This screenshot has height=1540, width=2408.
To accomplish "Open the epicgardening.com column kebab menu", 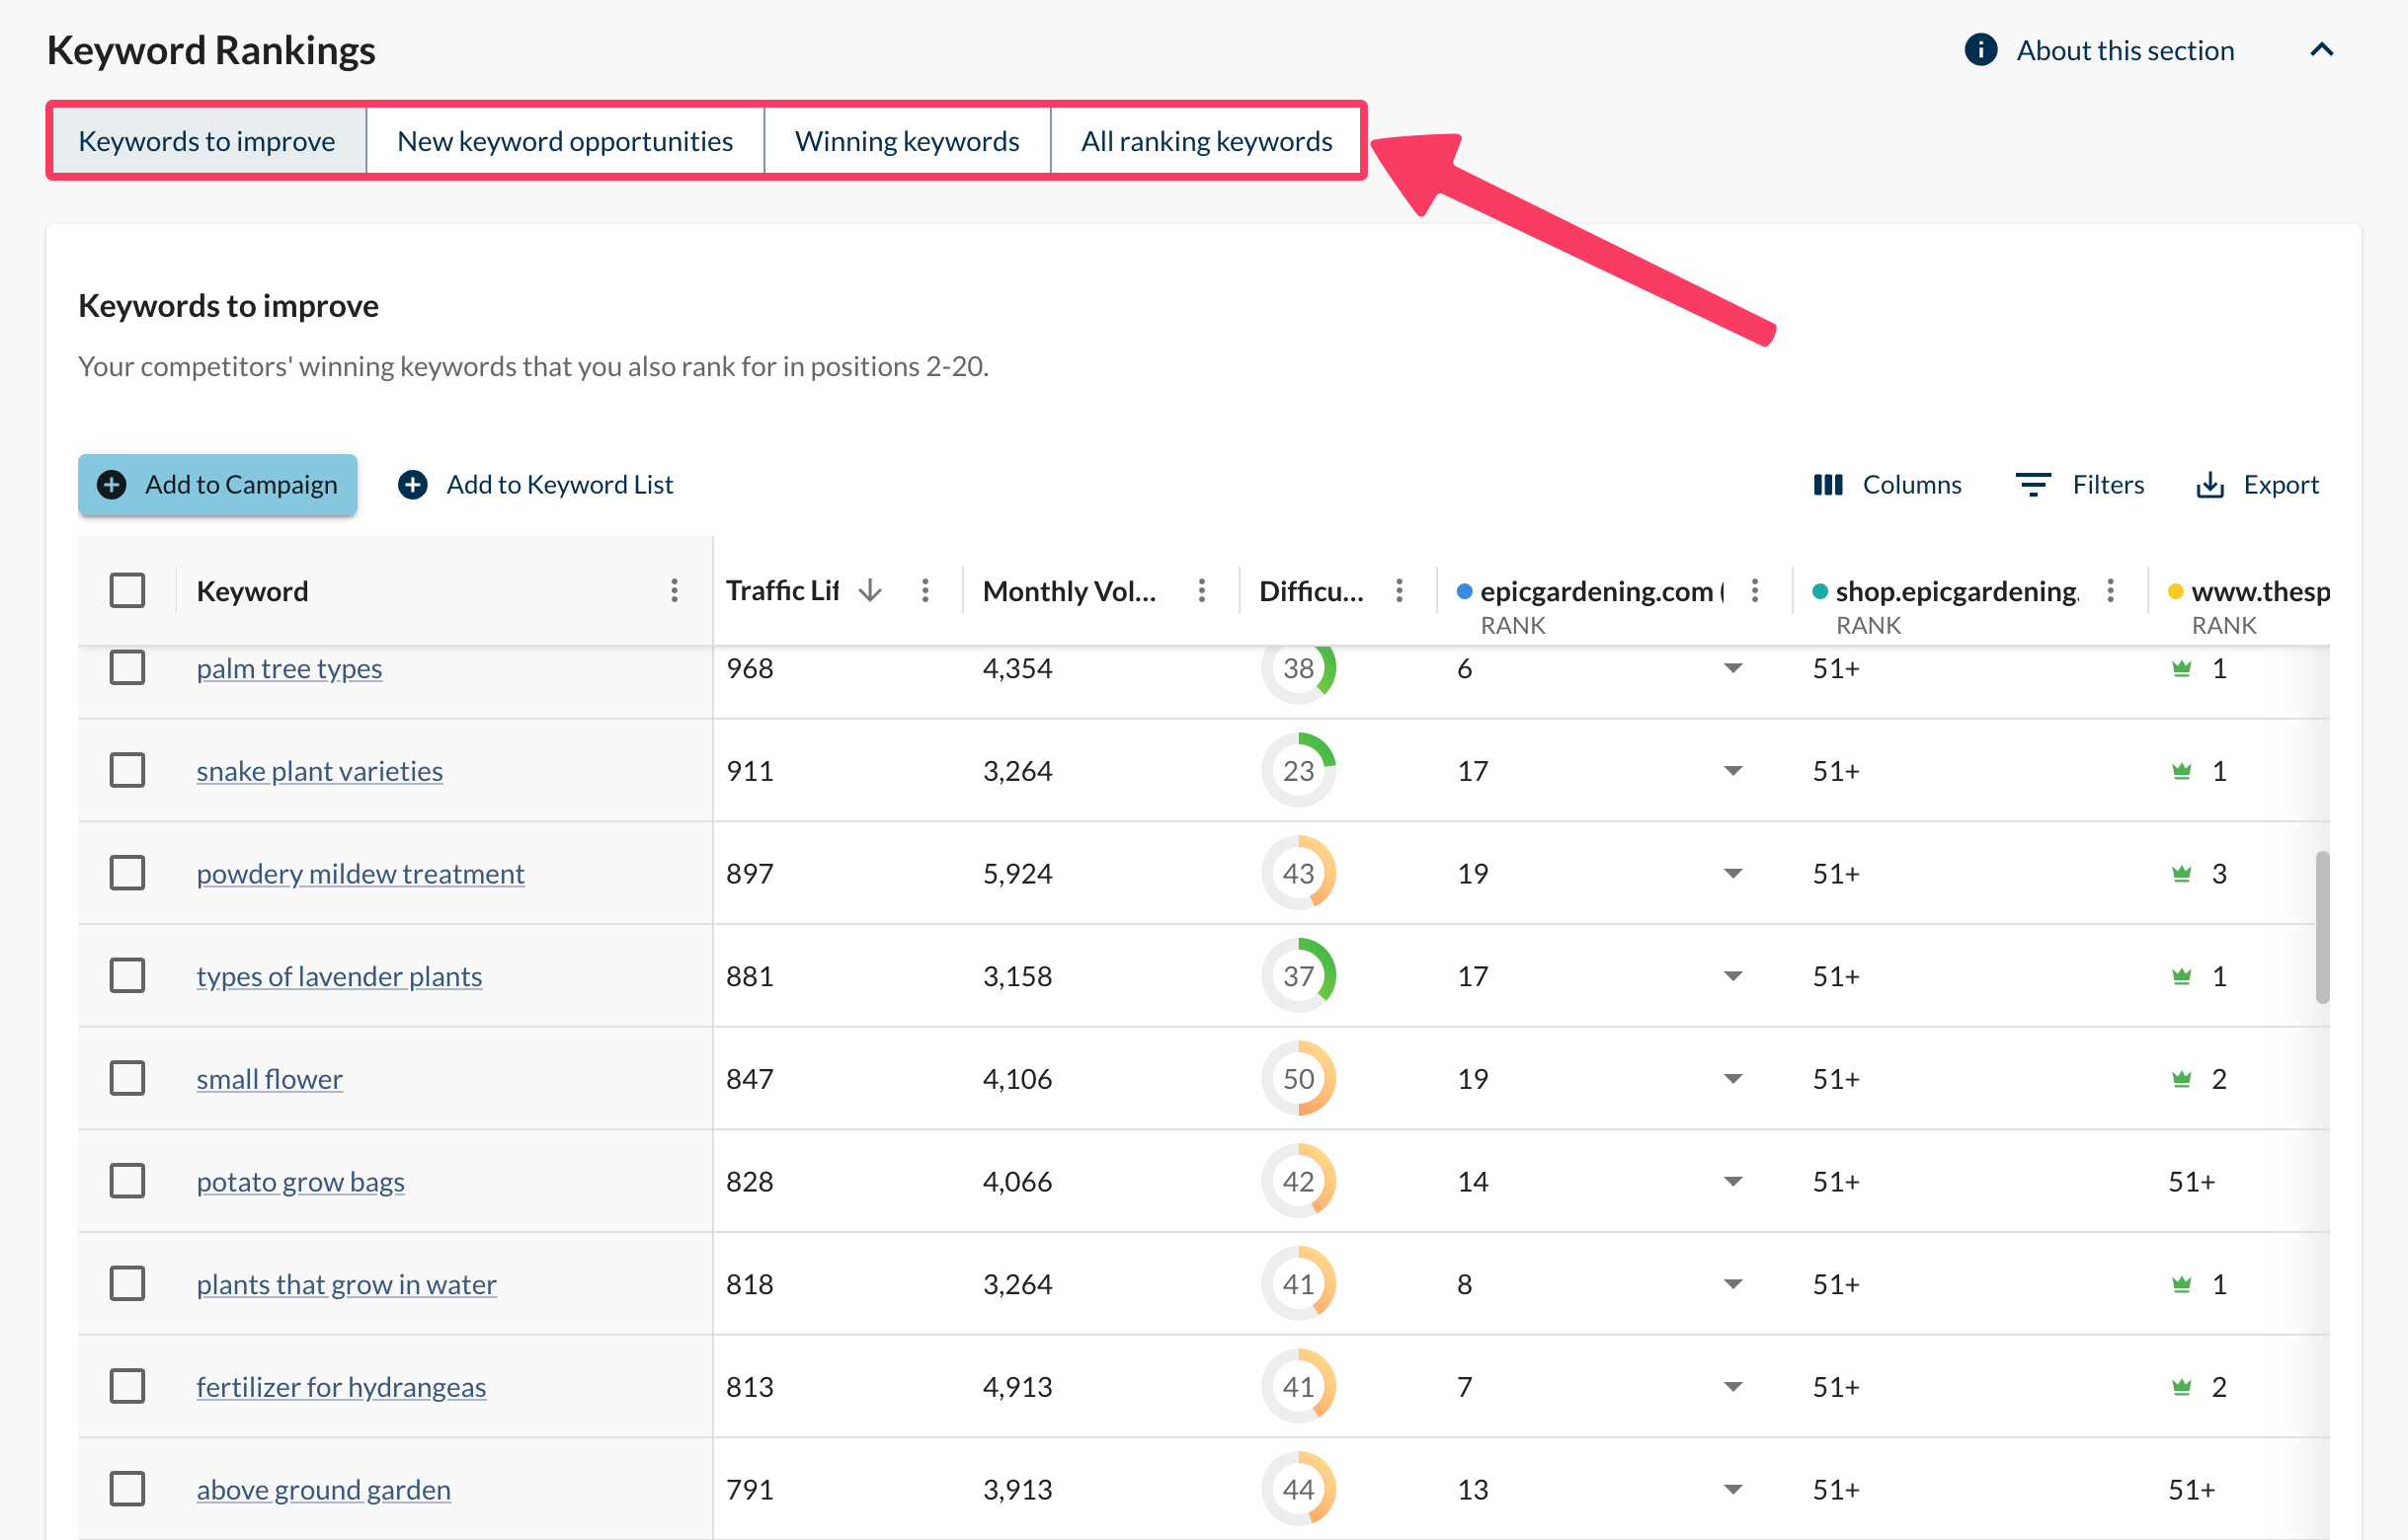I will (1754, 591).
